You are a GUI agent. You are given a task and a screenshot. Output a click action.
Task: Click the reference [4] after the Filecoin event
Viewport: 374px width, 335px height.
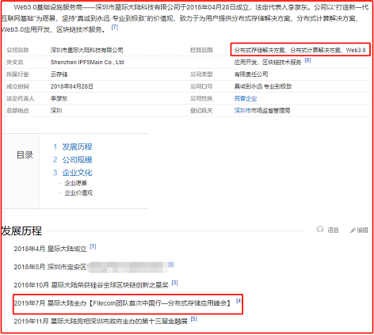(239, 301)
